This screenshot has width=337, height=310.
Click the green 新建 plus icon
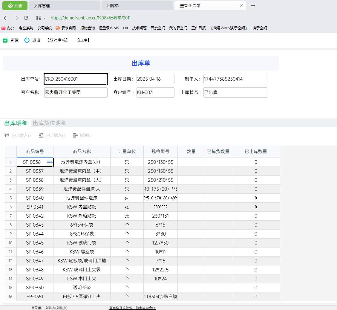pos(5,40)
